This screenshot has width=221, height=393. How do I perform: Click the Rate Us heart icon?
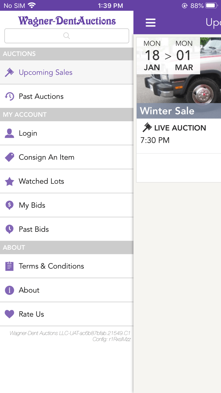pyautogui.click(x=9, y=314)
